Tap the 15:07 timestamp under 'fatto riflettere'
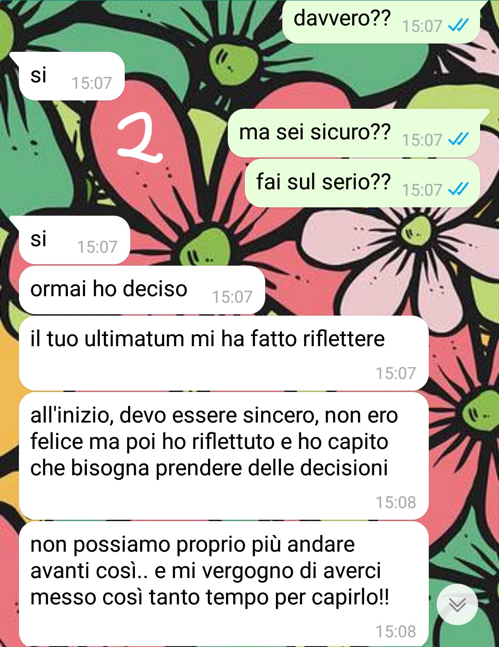 (x=396, y=373)
